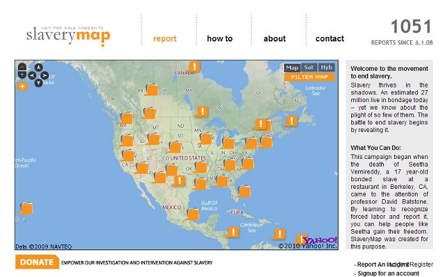This screenshot has height=277, width=447.
Task: Pan the map down with arrow
Action: 38,82
